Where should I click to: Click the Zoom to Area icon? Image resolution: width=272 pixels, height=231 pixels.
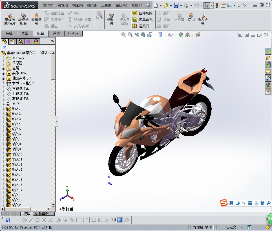(130, 35)
